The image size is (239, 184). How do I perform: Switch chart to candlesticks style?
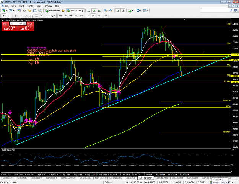click(94, 11)
